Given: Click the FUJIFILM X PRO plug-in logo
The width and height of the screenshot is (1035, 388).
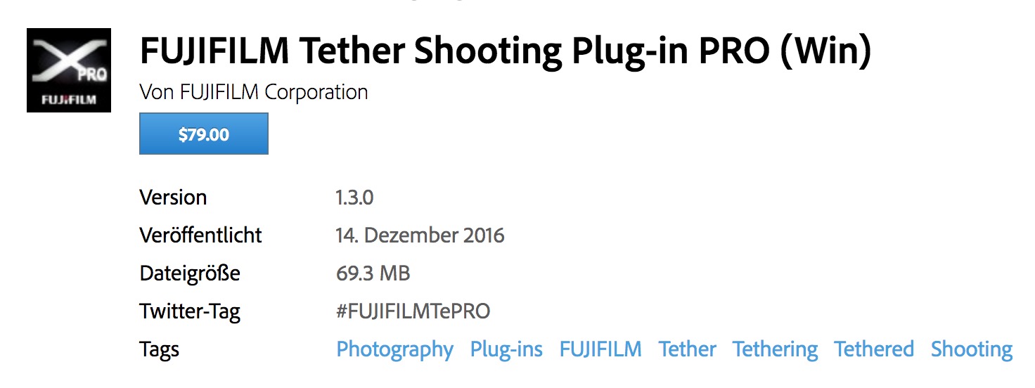Looking at the screenshot, I should (69, 70).
